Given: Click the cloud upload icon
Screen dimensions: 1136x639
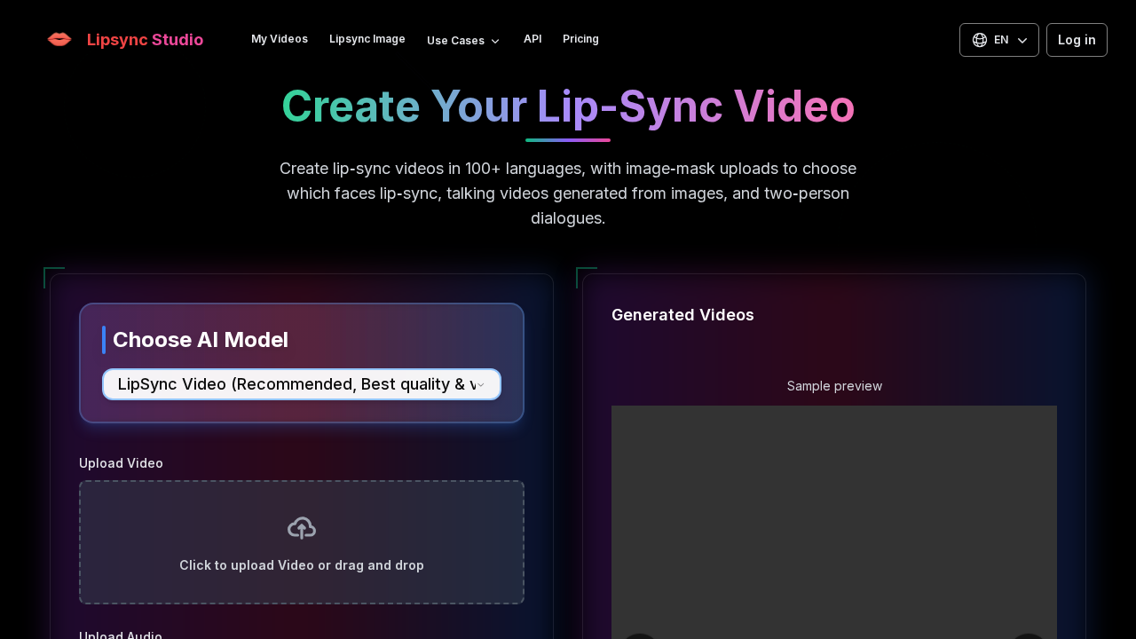Looking at the screenshot, I should tap(301, 526).
